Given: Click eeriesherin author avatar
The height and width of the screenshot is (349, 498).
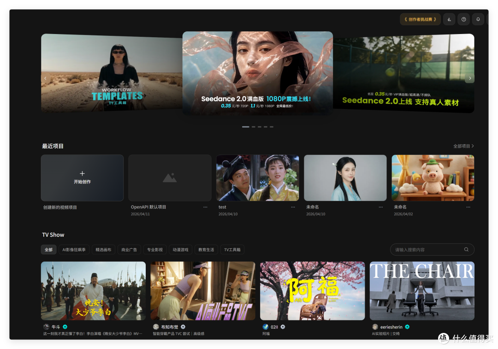Looking at the screenshot, I should coord(375,327).
